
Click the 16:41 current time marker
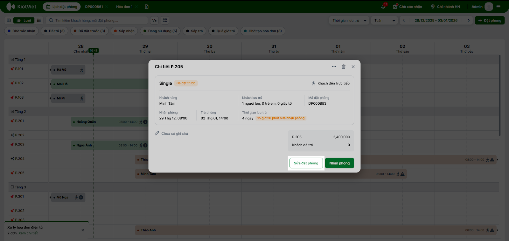pos(94,50)
